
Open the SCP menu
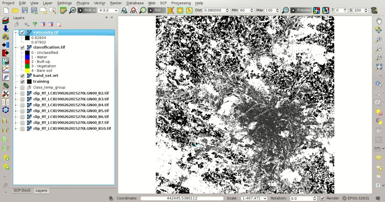[x=163, y=3]
